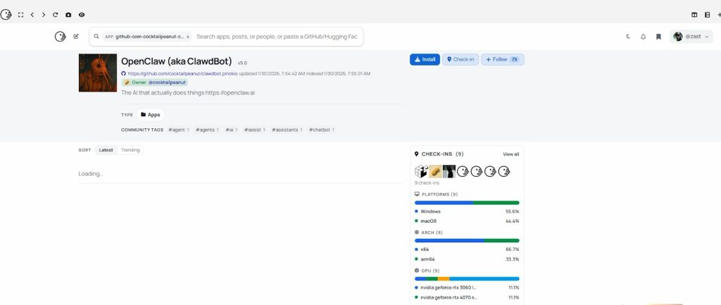
Task: Click the Windows platform row
Action: point(467,211)
